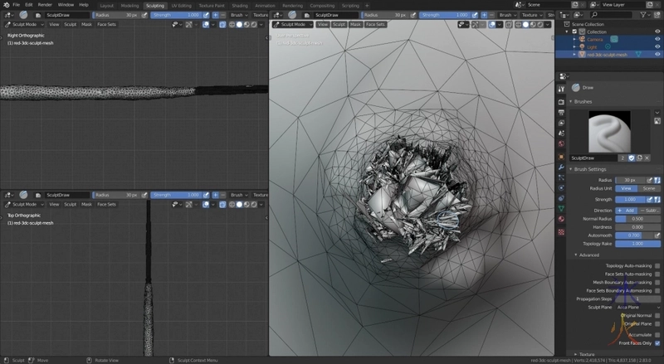Toggle Collection visibility eye
The height and width of the screenshot is (364, 664).
pyautogui.click(x=657, y=32)
